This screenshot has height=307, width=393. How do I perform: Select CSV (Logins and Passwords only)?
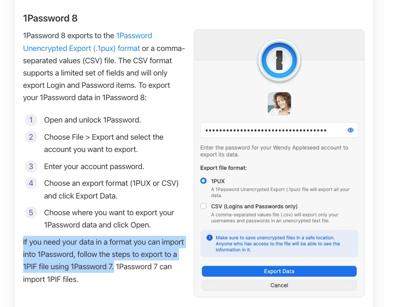[203, 206]
